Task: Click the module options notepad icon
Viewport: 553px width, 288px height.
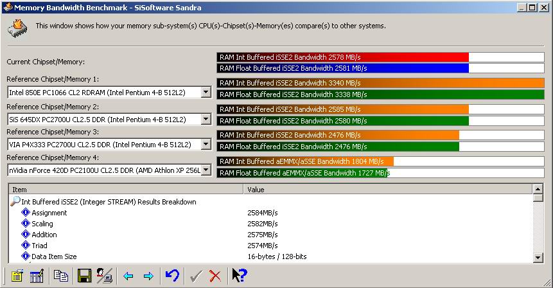Action: click(17, 276)
